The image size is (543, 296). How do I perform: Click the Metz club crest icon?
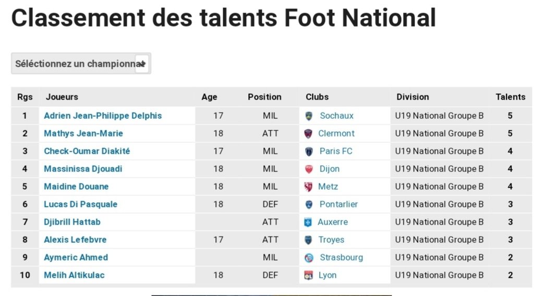point(308,187)
